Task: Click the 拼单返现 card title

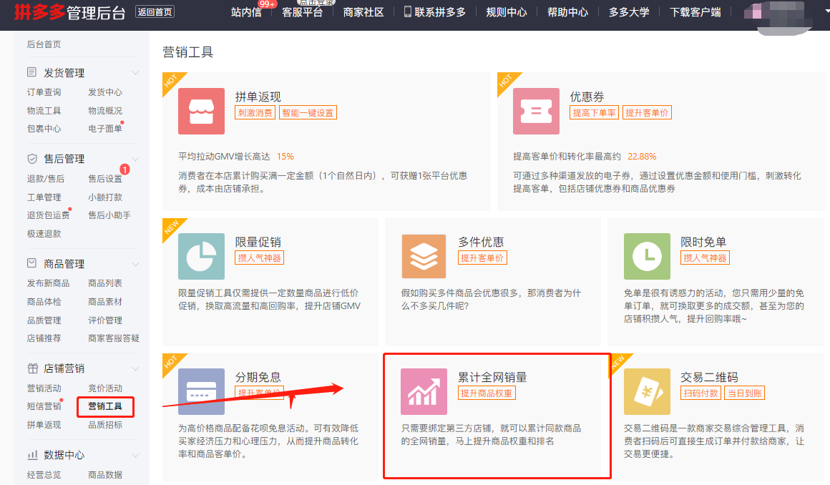Action: tap(258, 97)
